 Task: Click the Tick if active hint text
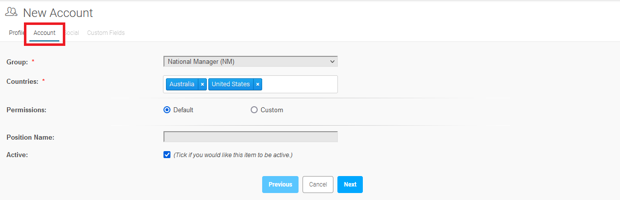click(x=233, y=155)
